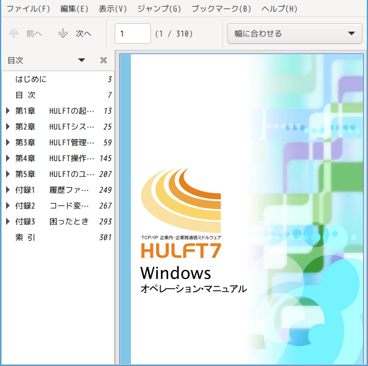
Task: Expand the 付録1 outline node
Action: pos(8,190)
